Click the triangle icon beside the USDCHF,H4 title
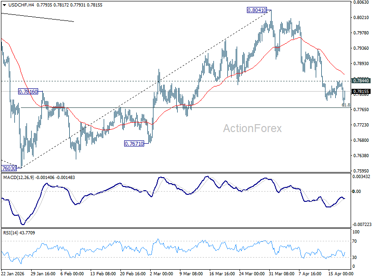Image resolution: width=372 pixels, height=279 pixels. point(3,4)
